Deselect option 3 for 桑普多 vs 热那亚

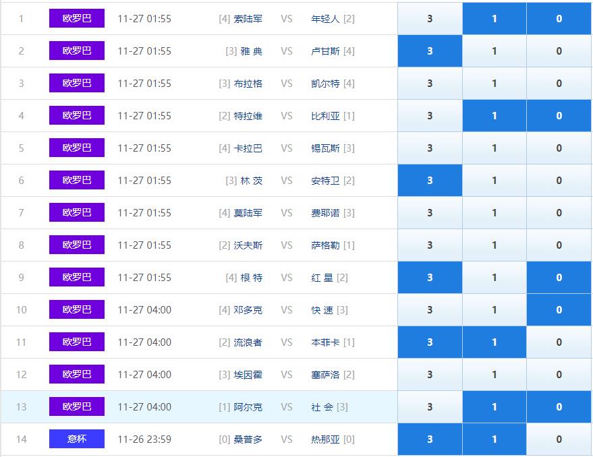tap(430, 439)
